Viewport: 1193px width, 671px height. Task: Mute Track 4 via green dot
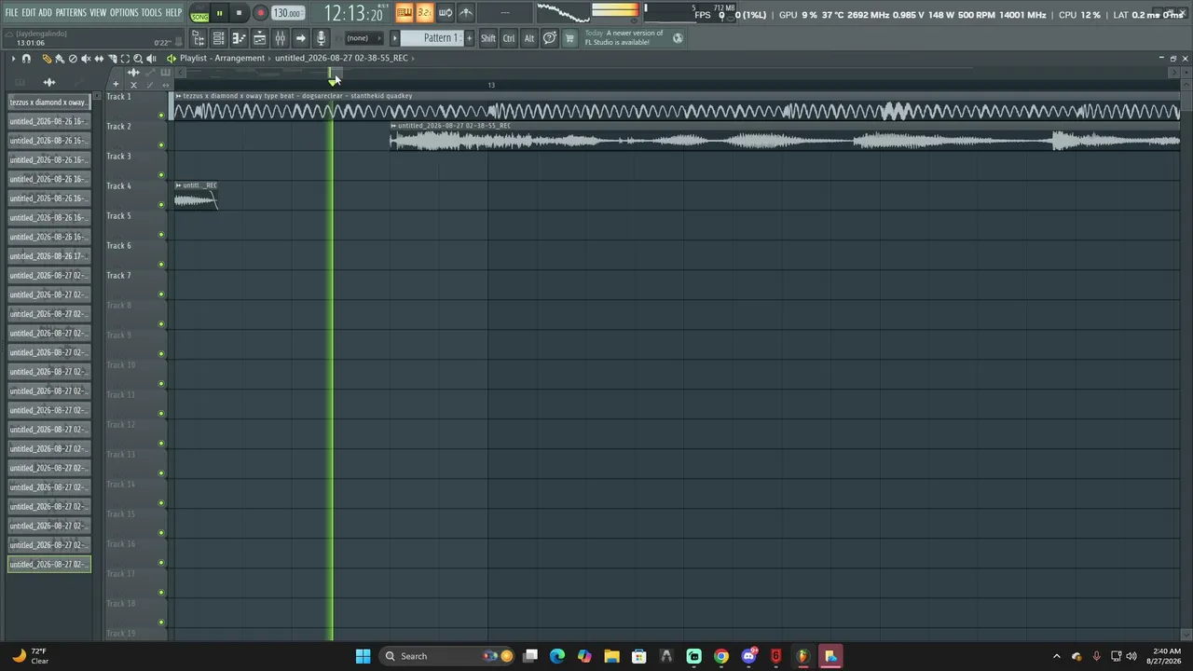pos(161,205)
